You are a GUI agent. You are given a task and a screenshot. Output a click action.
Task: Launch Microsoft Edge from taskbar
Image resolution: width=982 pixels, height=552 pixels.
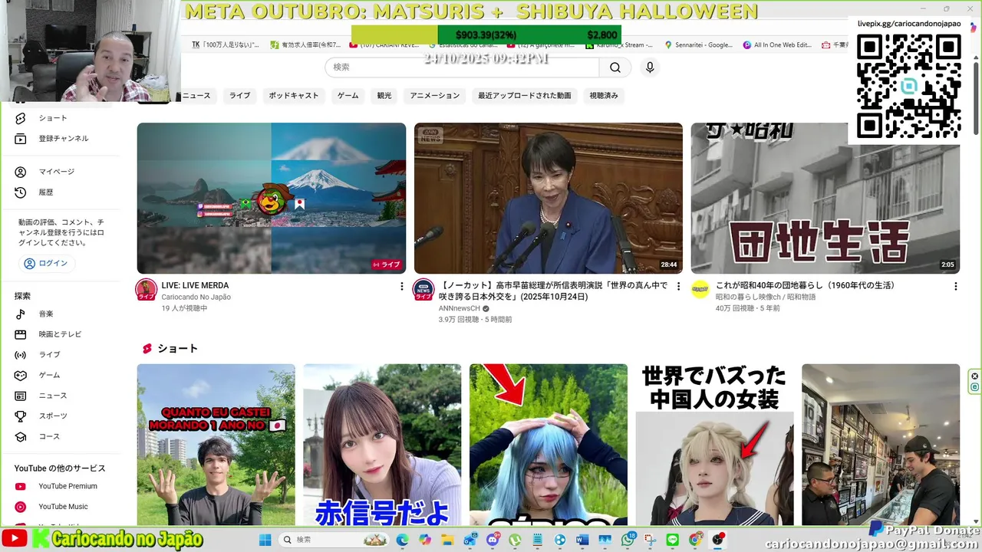pos(403,540)
